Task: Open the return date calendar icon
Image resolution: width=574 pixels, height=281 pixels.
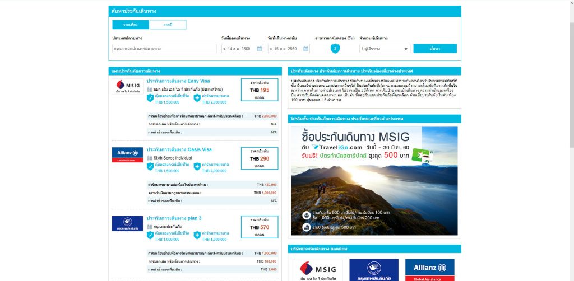Action: 305,49
